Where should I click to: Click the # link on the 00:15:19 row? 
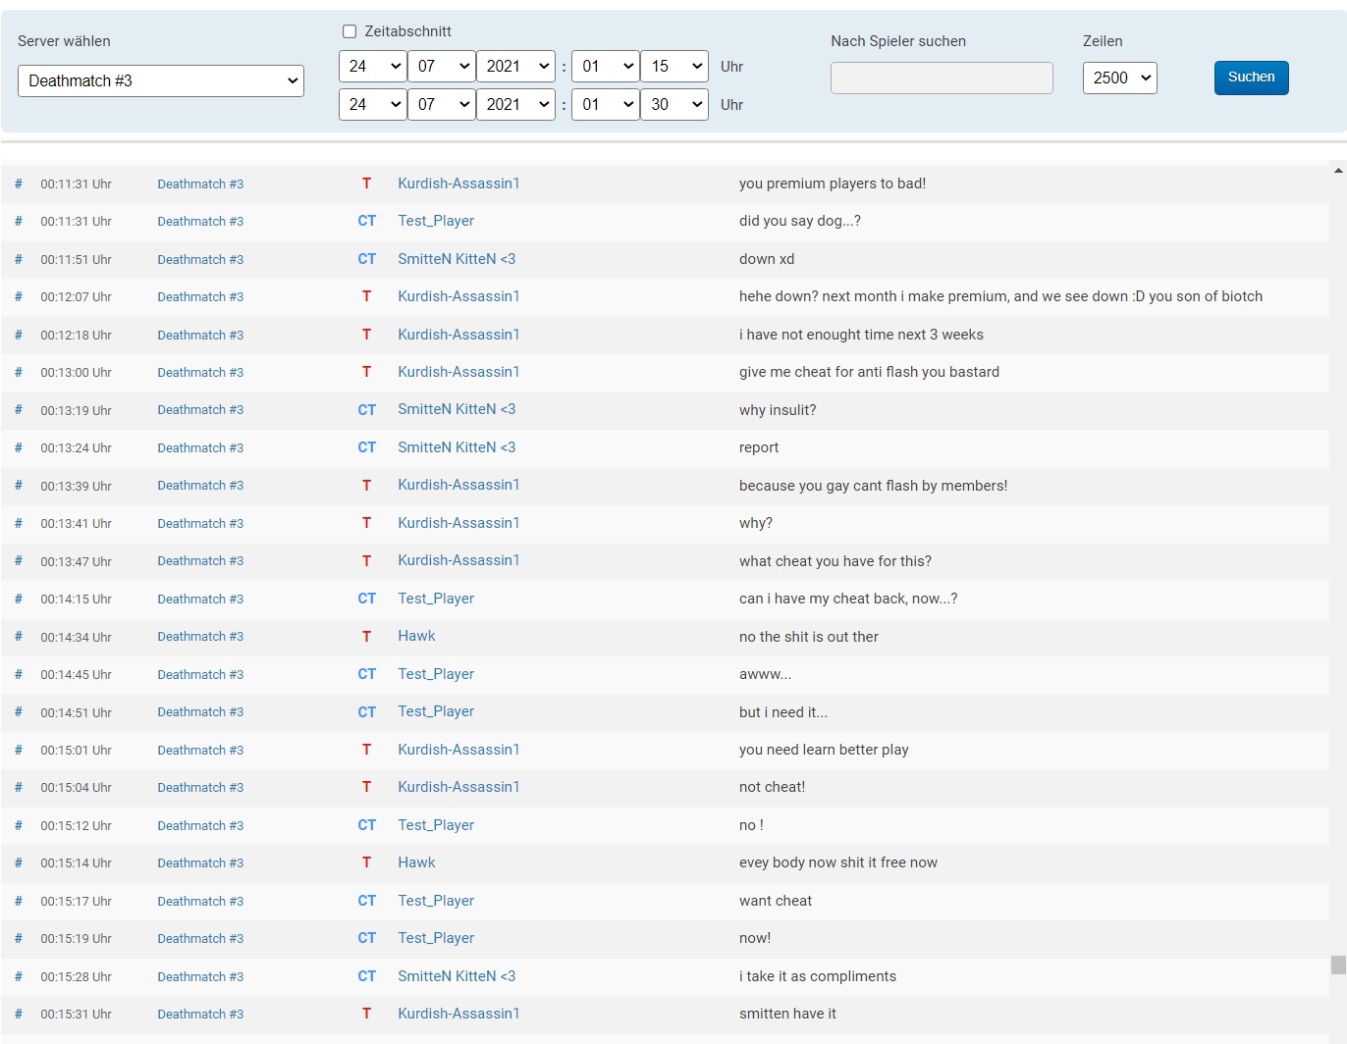coord(18,938)
